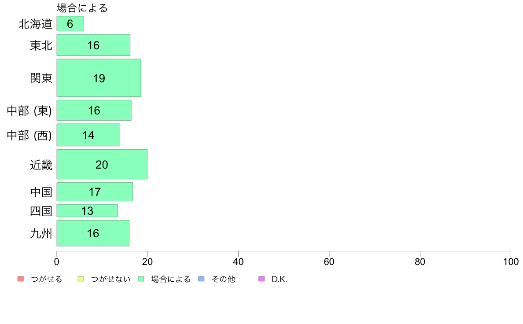Select the 中国 bar showing 17
Screen dimensions: 523x324
point(95,192)
